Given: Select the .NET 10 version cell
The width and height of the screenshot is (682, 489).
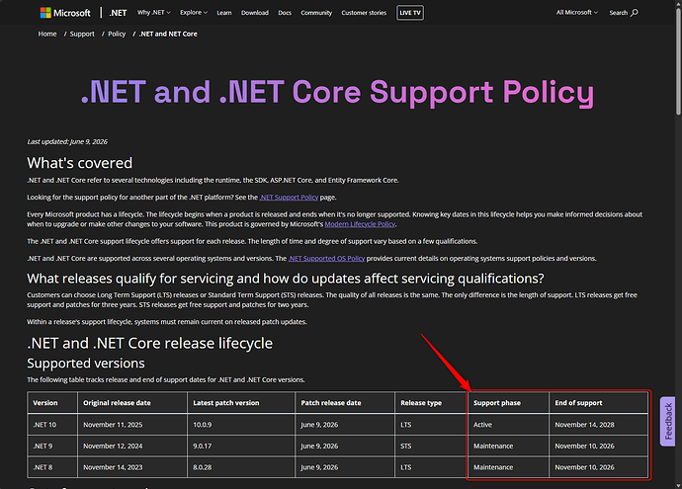Looking at the screenshot, I should [x=52, y=425].
